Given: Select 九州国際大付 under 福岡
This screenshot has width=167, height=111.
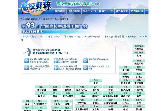Looking at the screenshot, I should pos(40,104).
